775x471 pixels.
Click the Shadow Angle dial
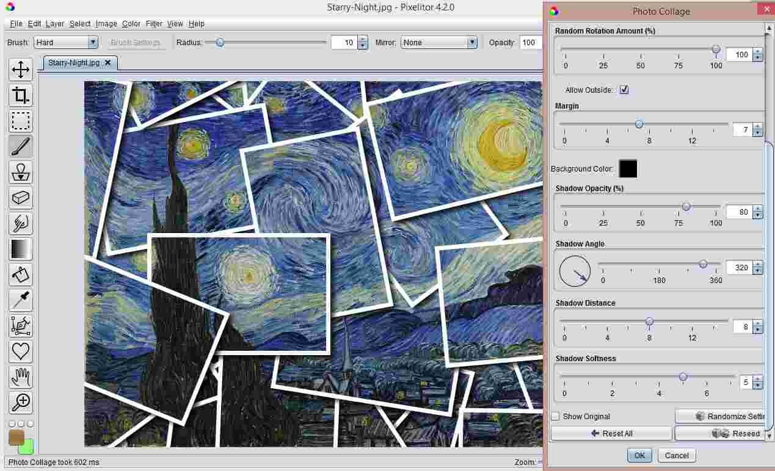click(575, 271)
